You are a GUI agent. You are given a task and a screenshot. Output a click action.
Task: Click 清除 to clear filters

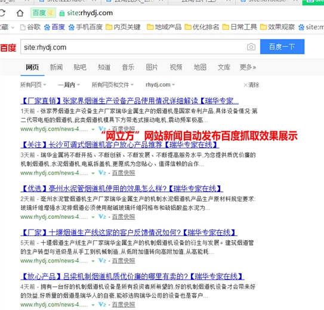click(251, 85)
